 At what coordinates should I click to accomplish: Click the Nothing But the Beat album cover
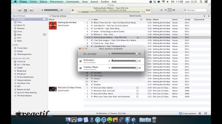[53, 25]
